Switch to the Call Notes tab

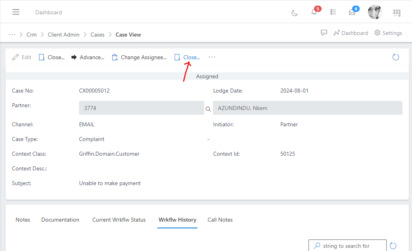(x=220, y=220)
